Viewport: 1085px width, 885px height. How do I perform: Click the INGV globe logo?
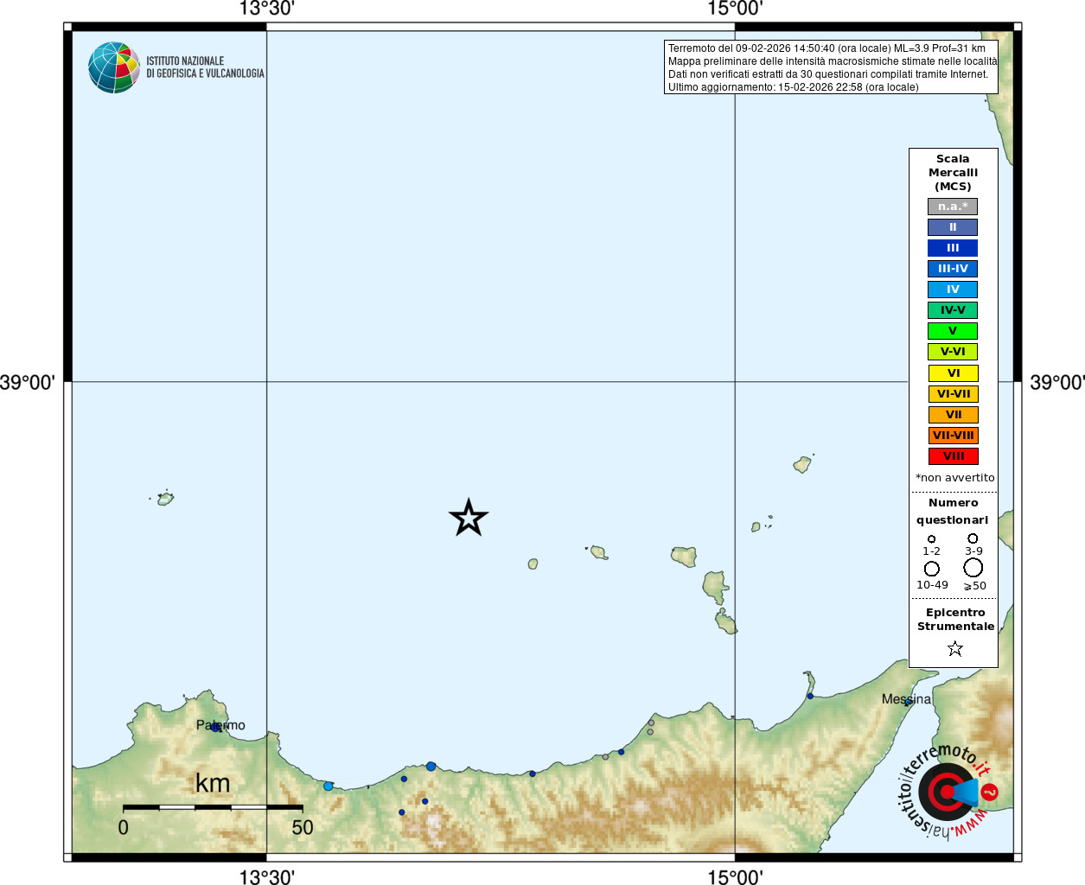click(x=114, y=67)
